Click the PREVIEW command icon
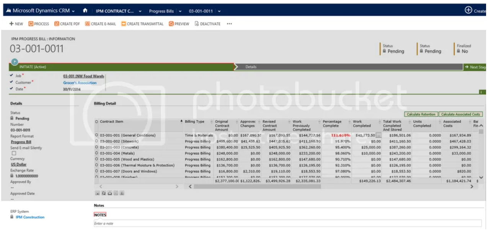The image size is (488, 232). click(171, 24)
